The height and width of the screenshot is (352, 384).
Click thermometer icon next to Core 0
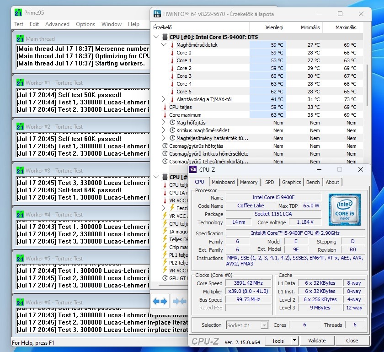pos(172,53)
